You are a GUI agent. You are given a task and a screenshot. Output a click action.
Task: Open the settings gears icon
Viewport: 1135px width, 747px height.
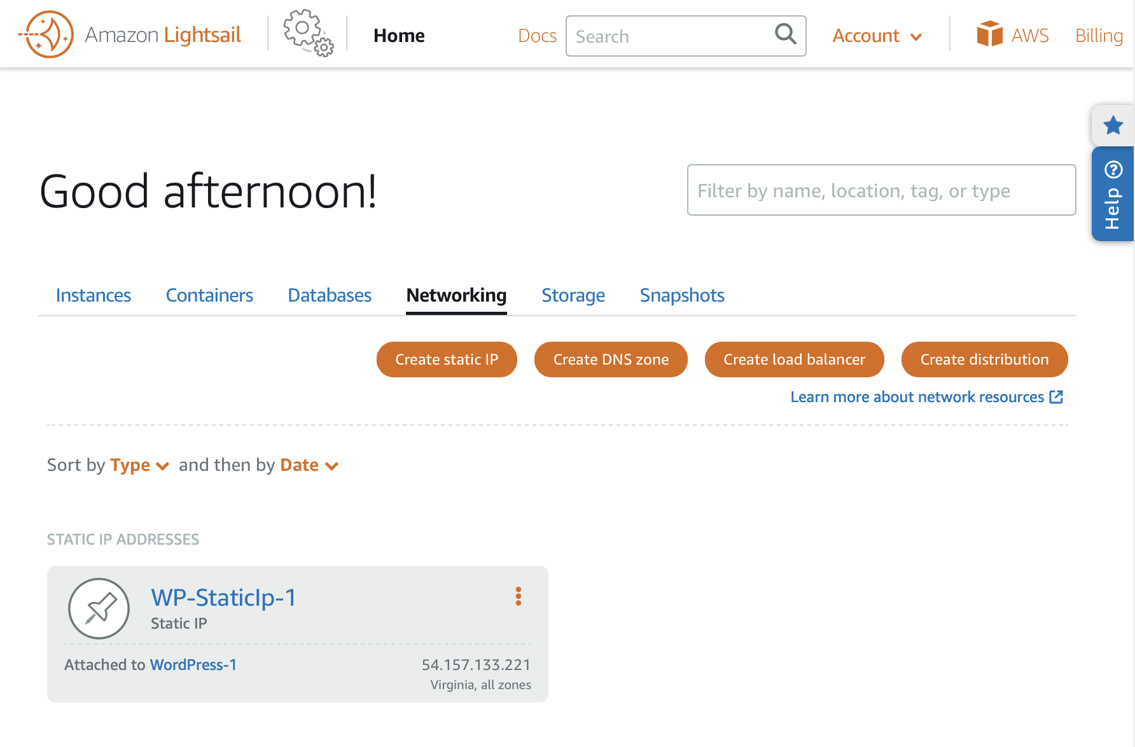pos(308,33)
